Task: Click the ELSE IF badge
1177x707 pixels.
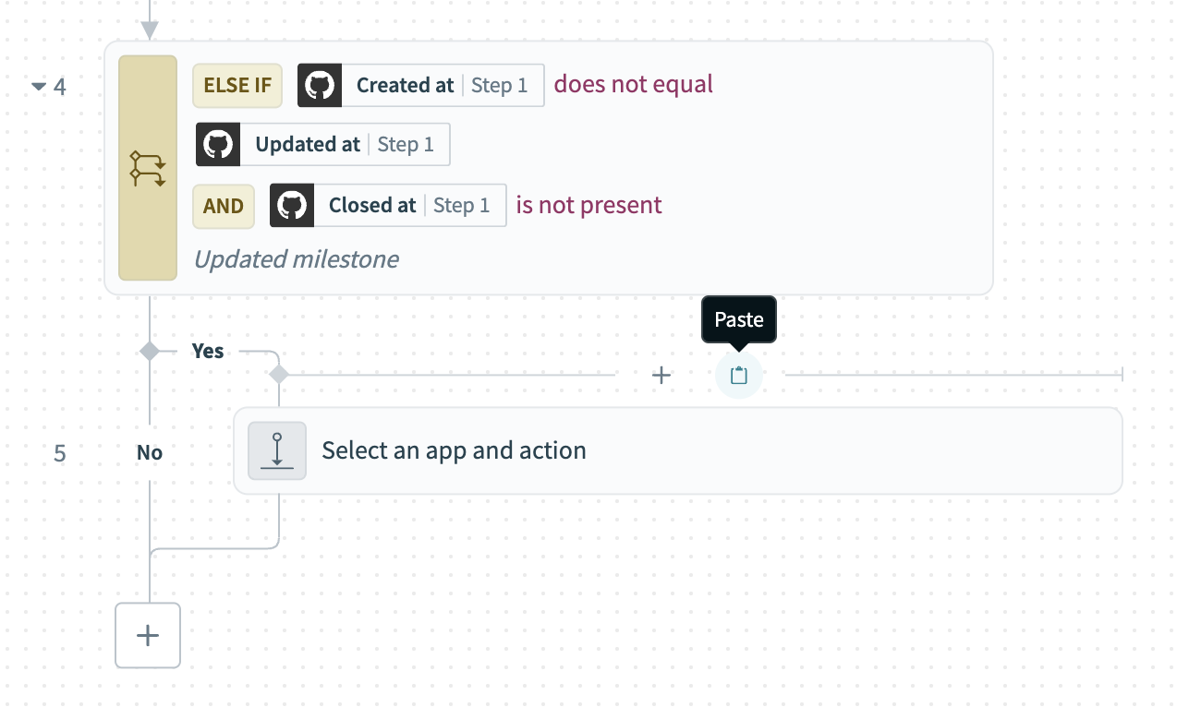Action: click(x=237, y=85)
